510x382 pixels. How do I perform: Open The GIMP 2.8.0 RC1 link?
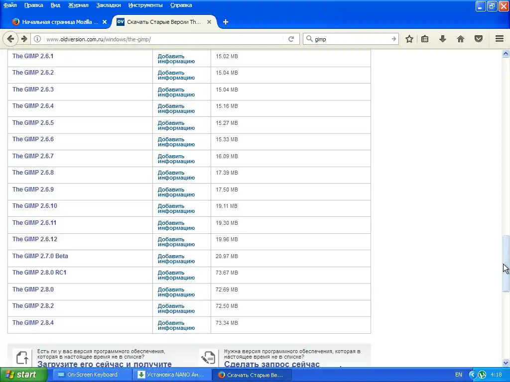click(39, 273)
